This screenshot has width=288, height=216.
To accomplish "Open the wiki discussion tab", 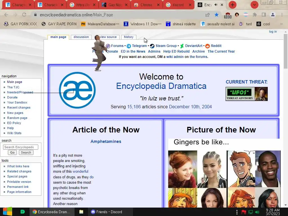I will point(81,37).
